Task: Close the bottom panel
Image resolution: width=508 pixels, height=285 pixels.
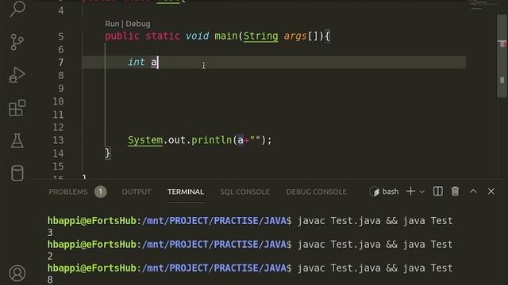Action: (x=491, y=192)
